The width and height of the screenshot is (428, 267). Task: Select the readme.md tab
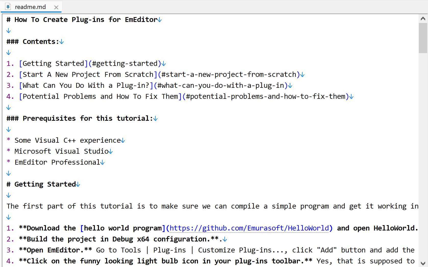(x=31, y=7)
